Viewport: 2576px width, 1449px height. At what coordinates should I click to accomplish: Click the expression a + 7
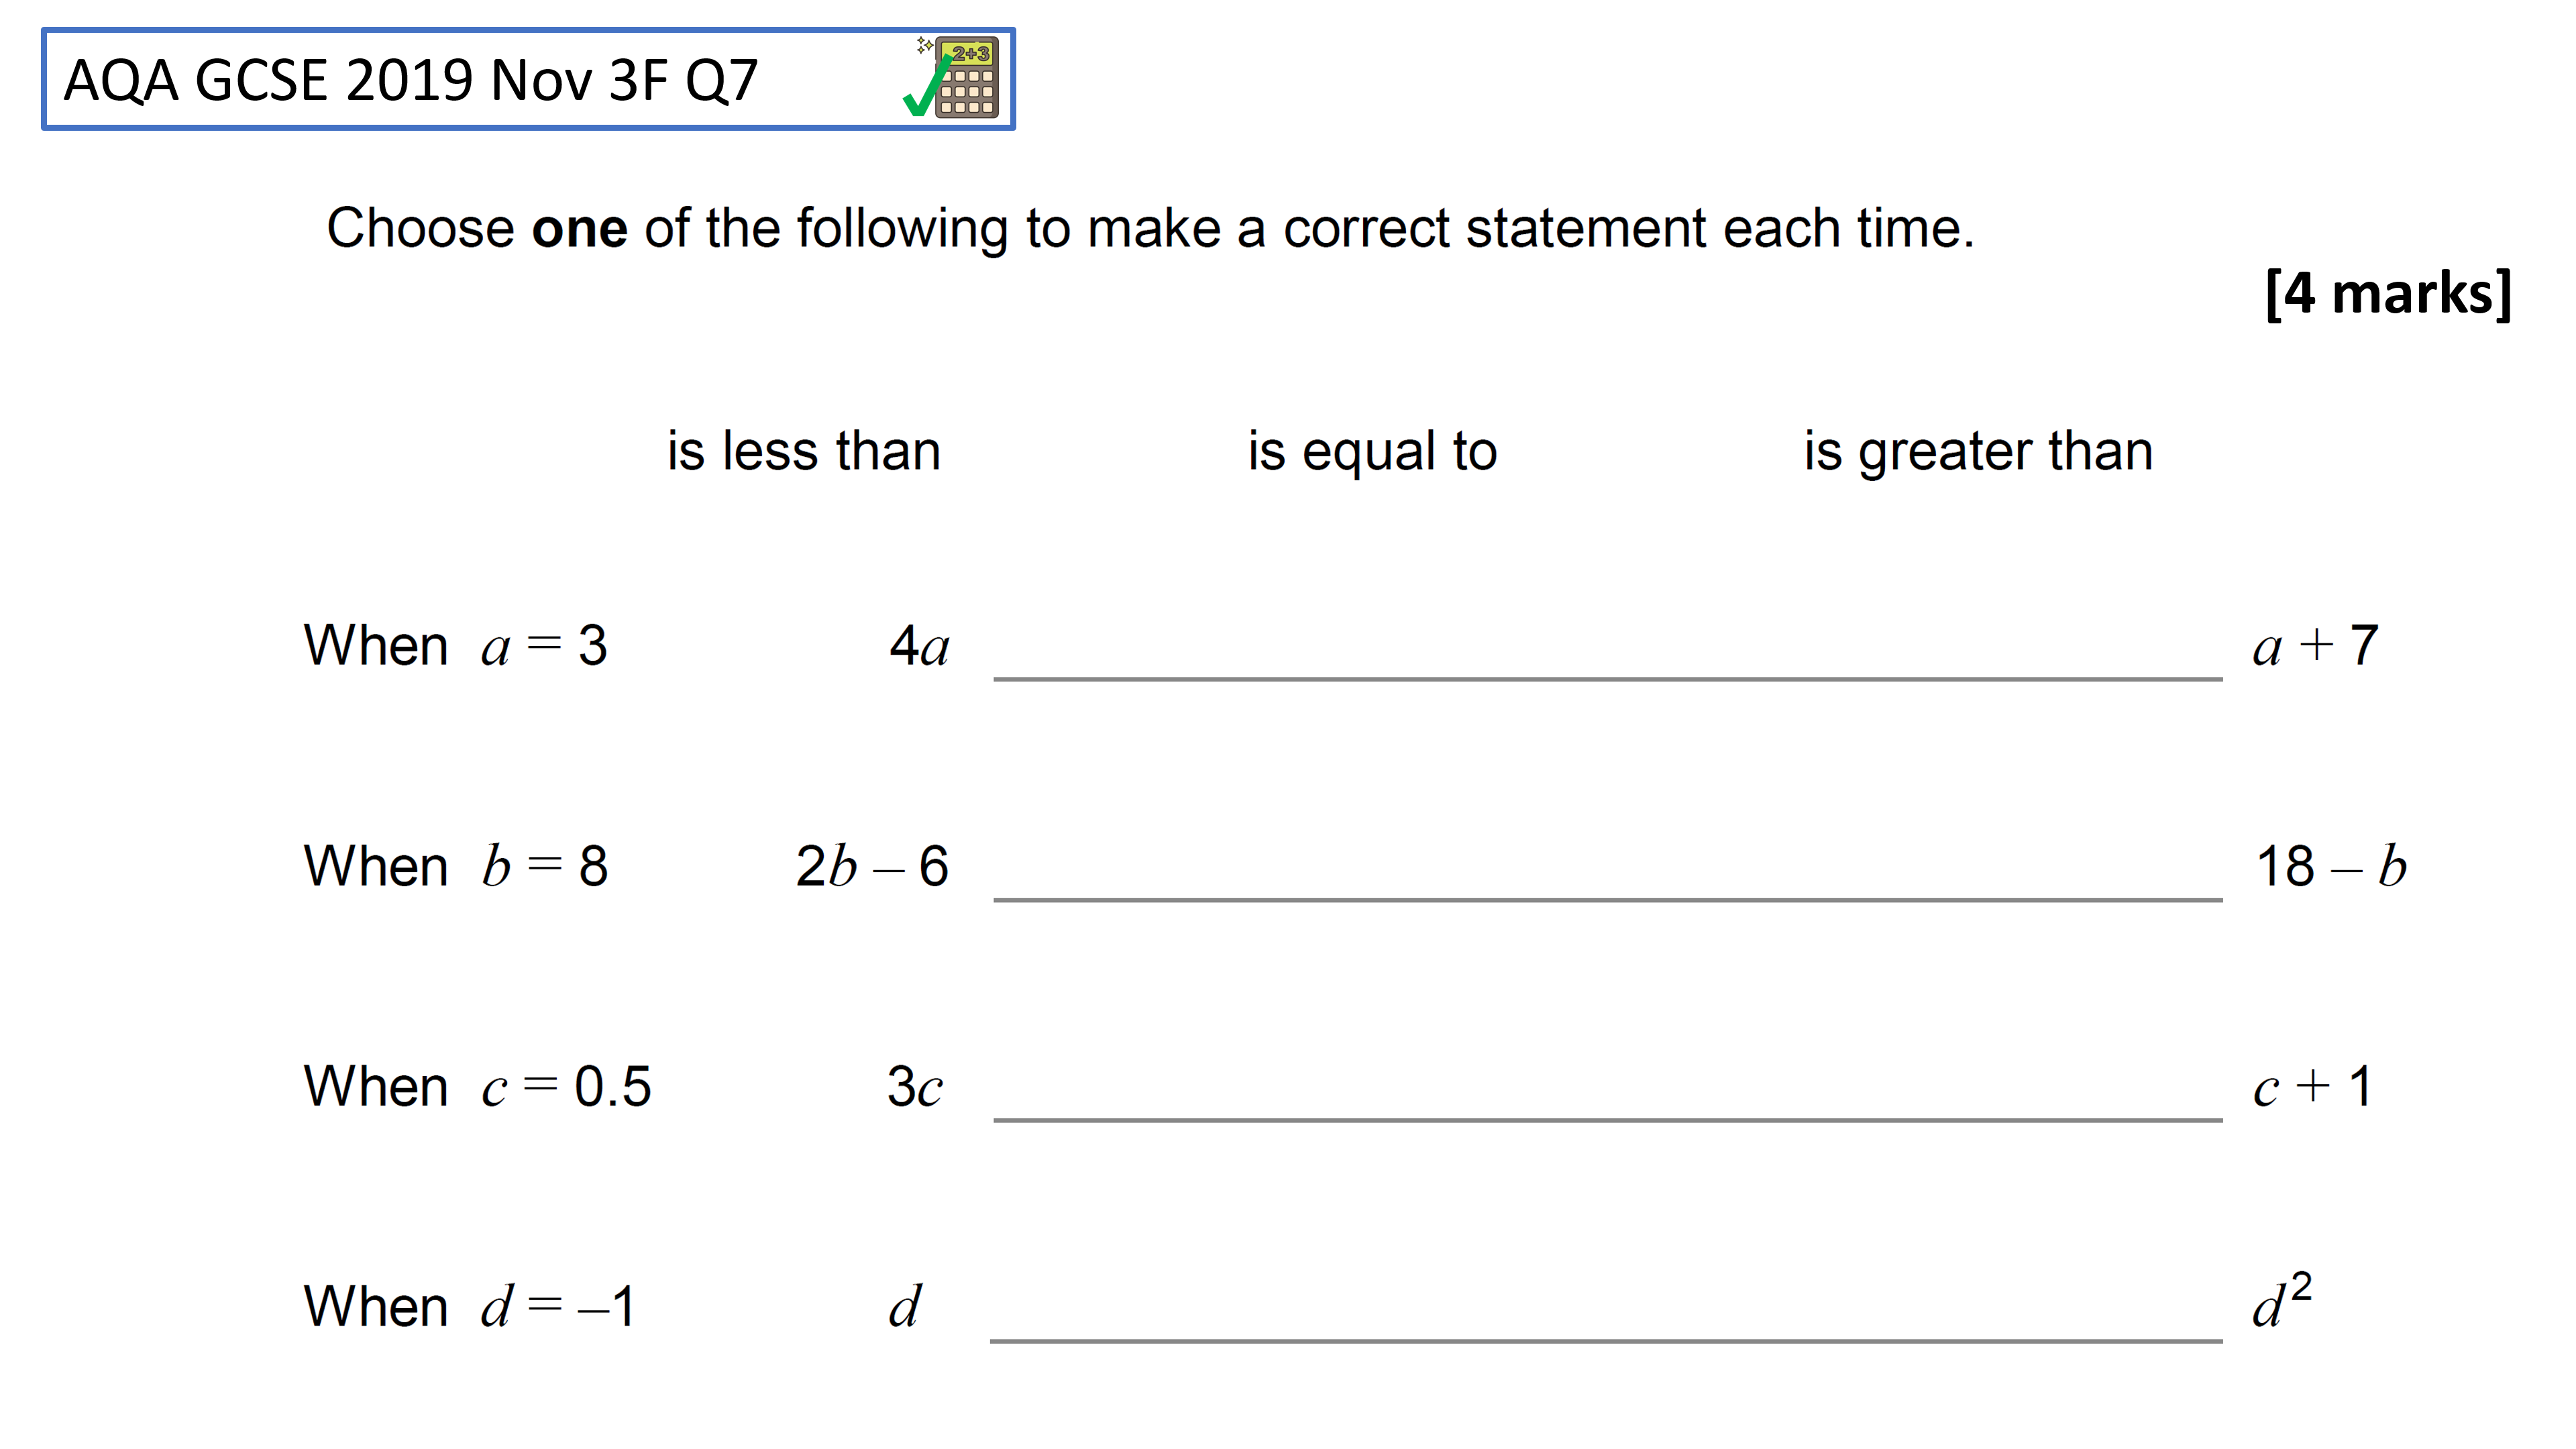(2315, 646)
